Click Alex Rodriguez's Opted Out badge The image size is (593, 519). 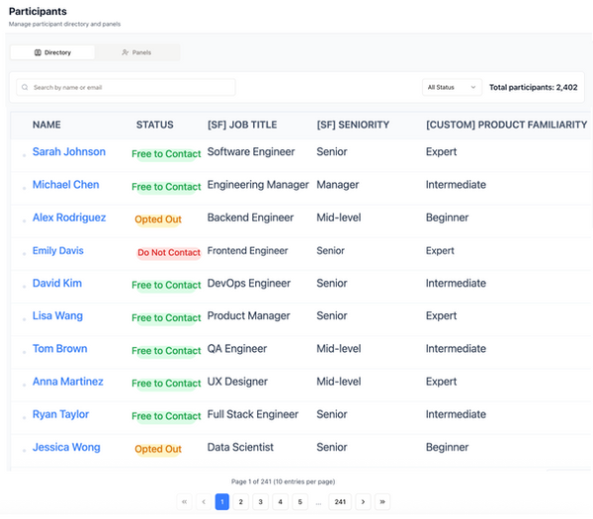click(x=158, y=219)
